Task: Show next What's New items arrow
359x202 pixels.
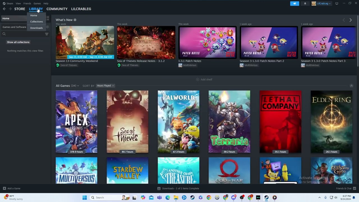Action: (350, 20)
